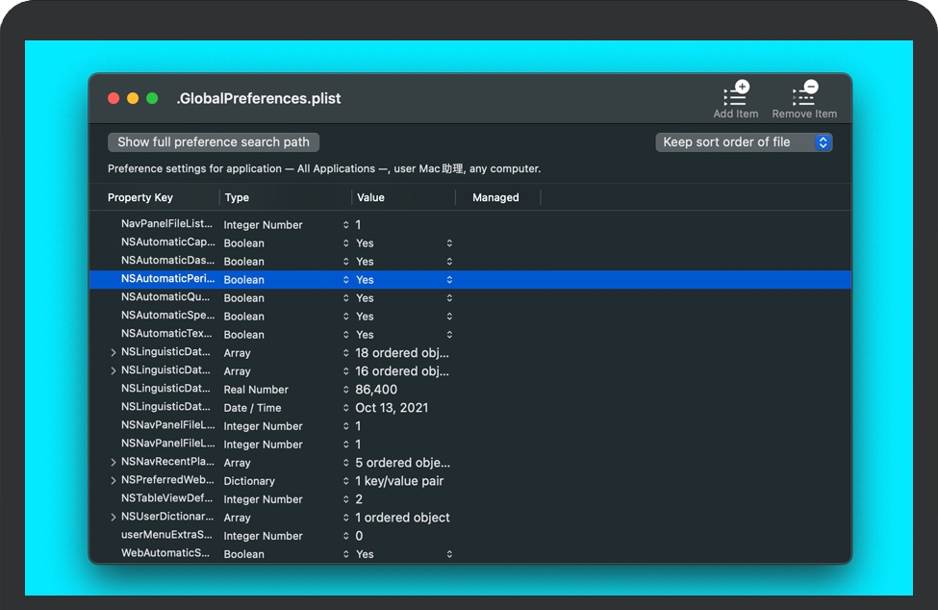Click the Oct 13, 2021 date value
Screen dimensions: 938x610
pos(392,408)
